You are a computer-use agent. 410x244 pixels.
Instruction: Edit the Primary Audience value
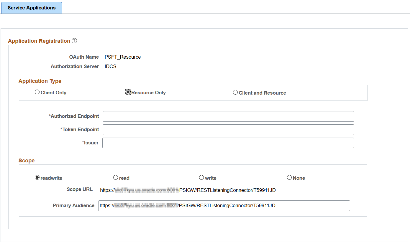[x=224, y=205]
